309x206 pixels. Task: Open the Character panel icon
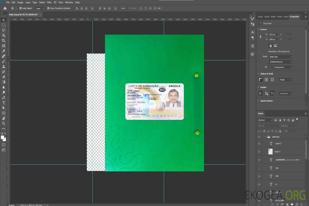[253, 32]
